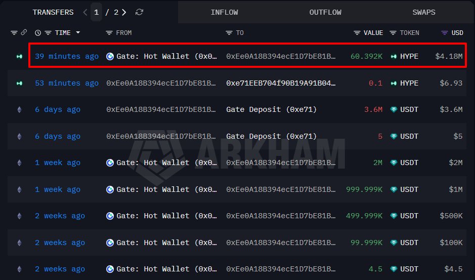Click the Gate logo in the 4.5 row

[x=110, y=269]
